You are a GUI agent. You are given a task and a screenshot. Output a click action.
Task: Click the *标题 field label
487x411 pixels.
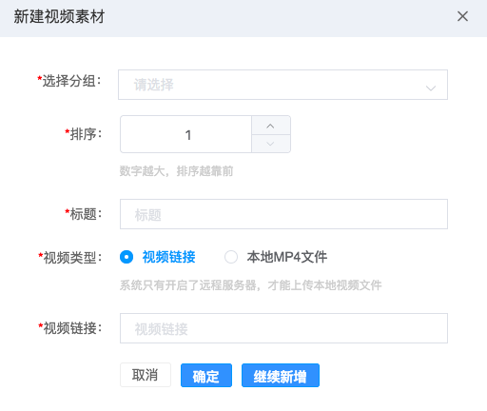pyautogui.click(x=84, y=214)
